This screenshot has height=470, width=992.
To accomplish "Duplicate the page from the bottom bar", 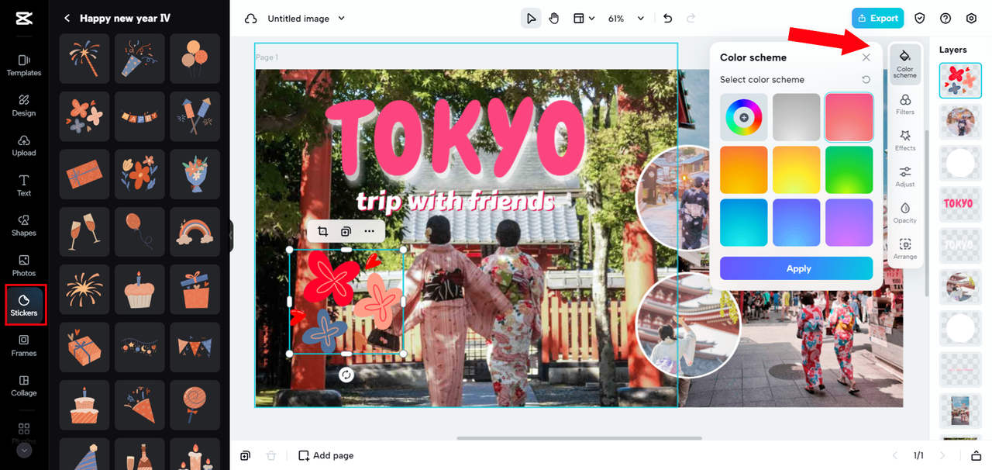I will point(245,455).
